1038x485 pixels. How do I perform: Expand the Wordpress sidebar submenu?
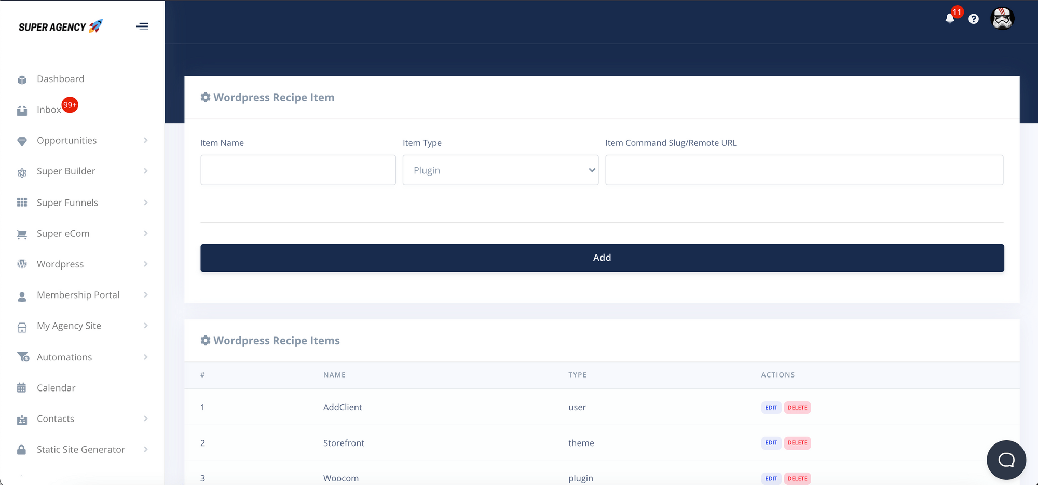[146, 264]
